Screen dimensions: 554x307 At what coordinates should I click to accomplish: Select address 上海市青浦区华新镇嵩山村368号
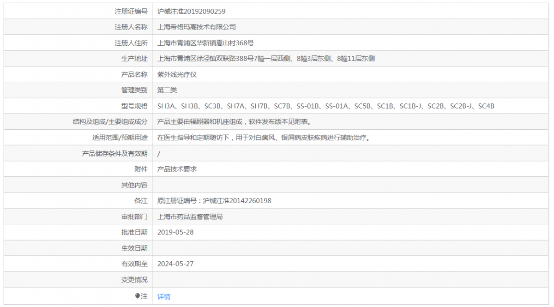(205, 43)
